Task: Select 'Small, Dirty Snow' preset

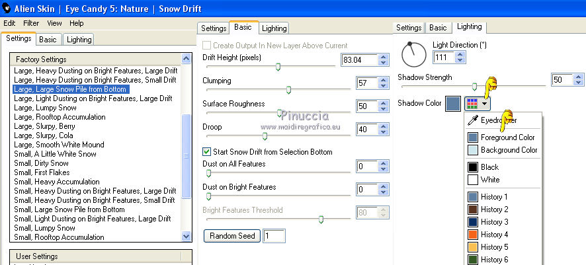Action: (41, 163)
